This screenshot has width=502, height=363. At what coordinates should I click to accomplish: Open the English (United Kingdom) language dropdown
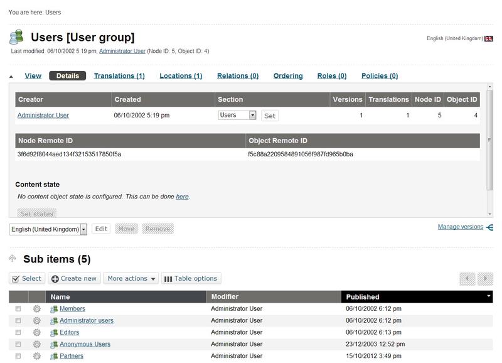[48, 229]
